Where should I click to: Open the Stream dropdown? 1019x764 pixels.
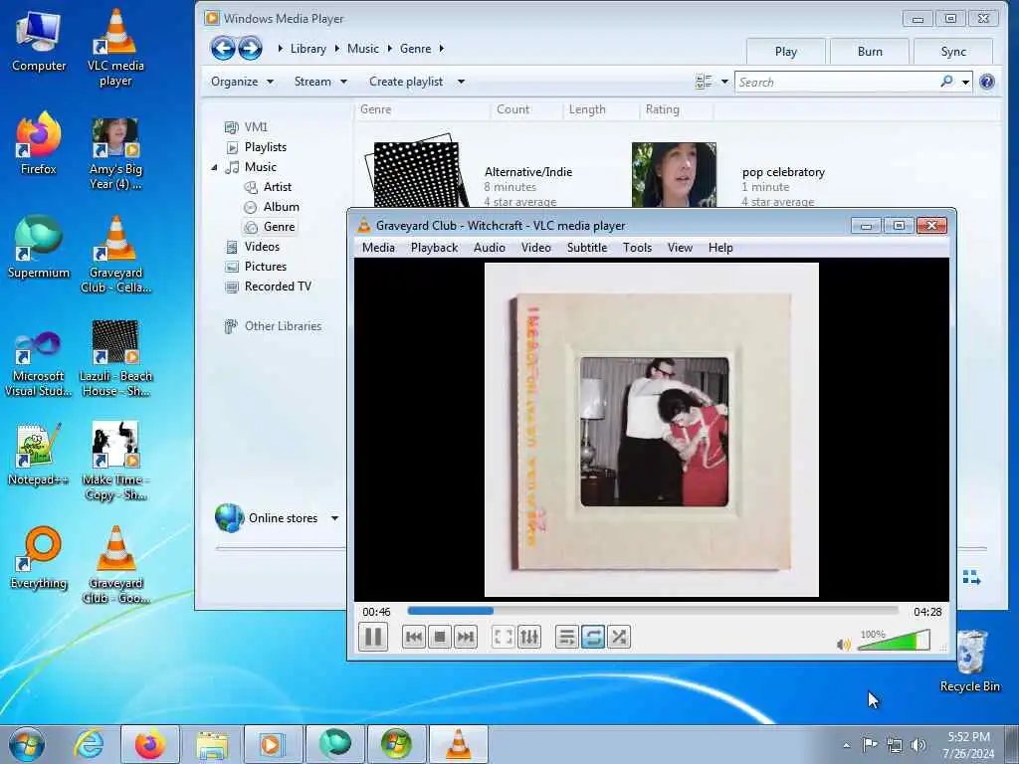pyautogui.click(x=320, y=82)
